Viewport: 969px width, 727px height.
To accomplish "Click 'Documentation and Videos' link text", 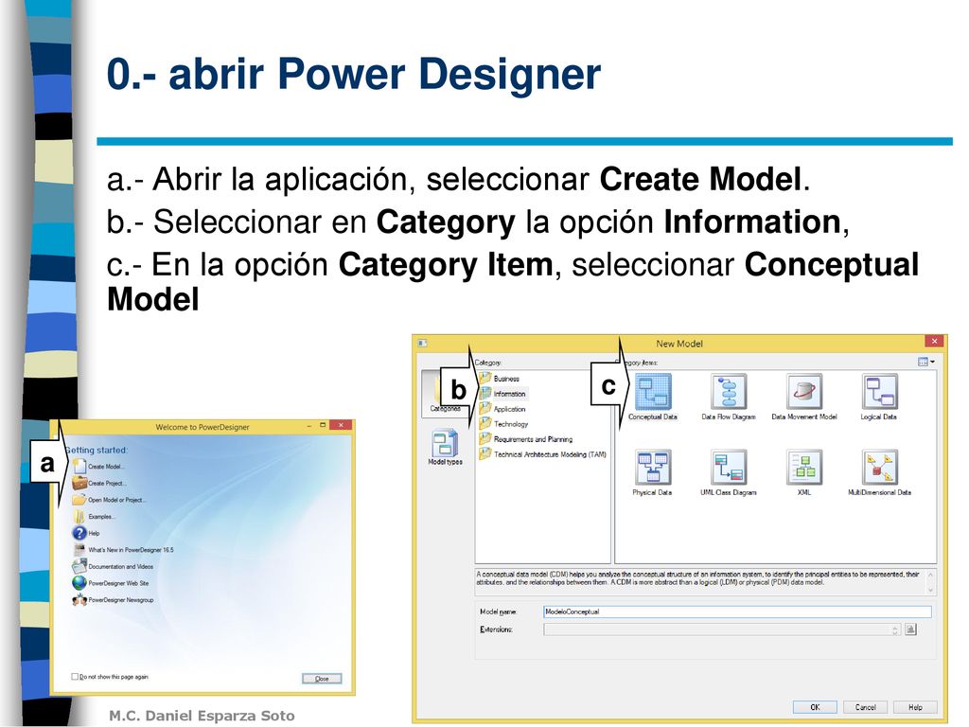I will pos(120,566).
